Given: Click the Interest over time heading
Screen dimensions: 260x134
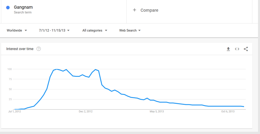Looking at the screenshot, I should click(x=20, y=49).
